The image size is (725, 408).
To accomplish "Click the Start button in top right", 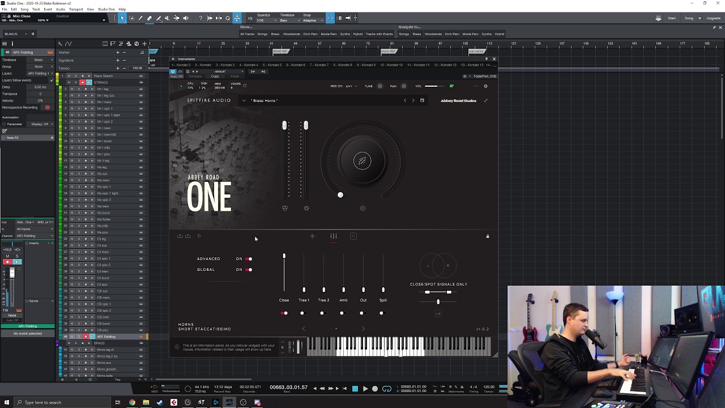I will pos(672,18).
